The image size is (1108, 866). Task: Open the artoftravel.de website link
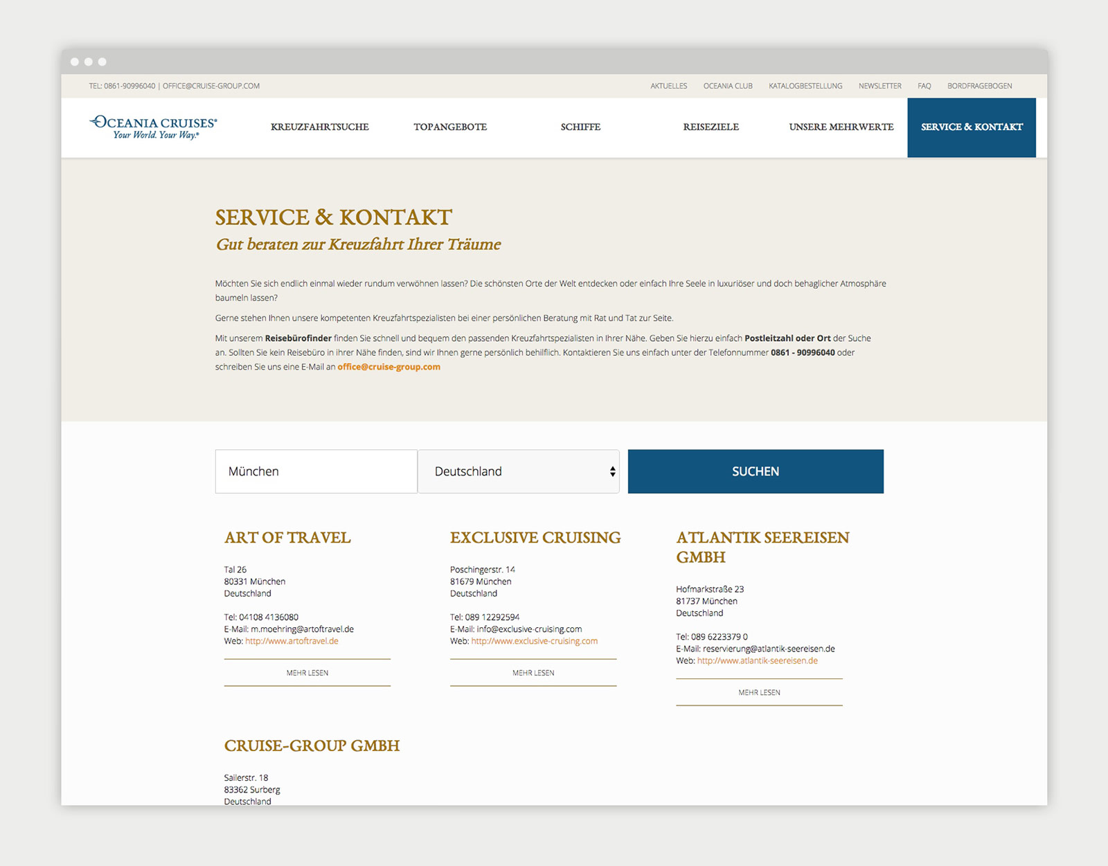(292, 641)
